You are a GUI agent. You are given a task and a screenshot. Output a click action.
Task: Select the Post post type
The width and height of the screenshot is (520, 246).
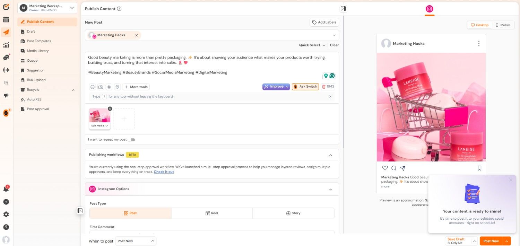click(130, 213)
